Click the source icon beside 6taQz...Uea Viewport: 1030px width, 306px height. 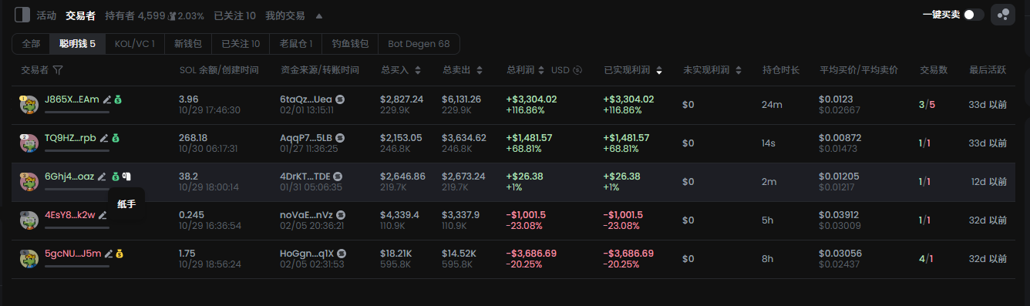pyautogui.click(x=340, y=99)
